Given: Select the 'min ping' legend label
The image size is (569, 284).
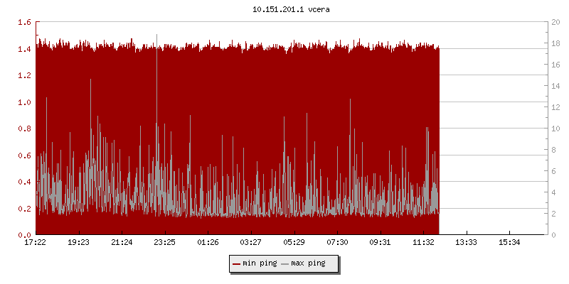Looking at the screenshot, I should click(x=259, y=263).
